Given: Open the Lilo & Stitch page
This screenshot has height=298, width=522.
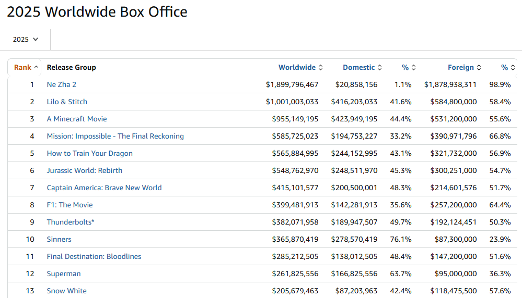Looking at the screenshot, I should (x=67, y=102).
